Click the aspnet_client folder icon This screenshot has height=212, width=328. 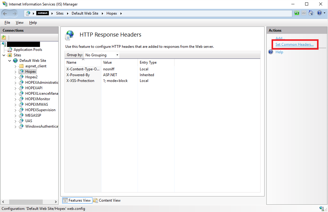21,66
